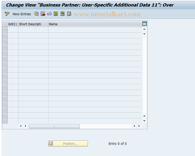Click the New Entries button

tap(22, 14)
